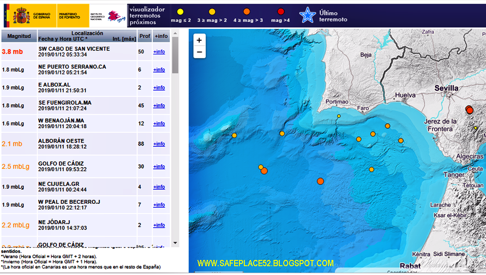Screen dimensions: 486x275
Task: Zoom in the map with plus button
Action: point(199,40)
